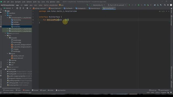Screen dimensions: 173x97
Task: Open Event Log button
Action: [x=153, y=90]
